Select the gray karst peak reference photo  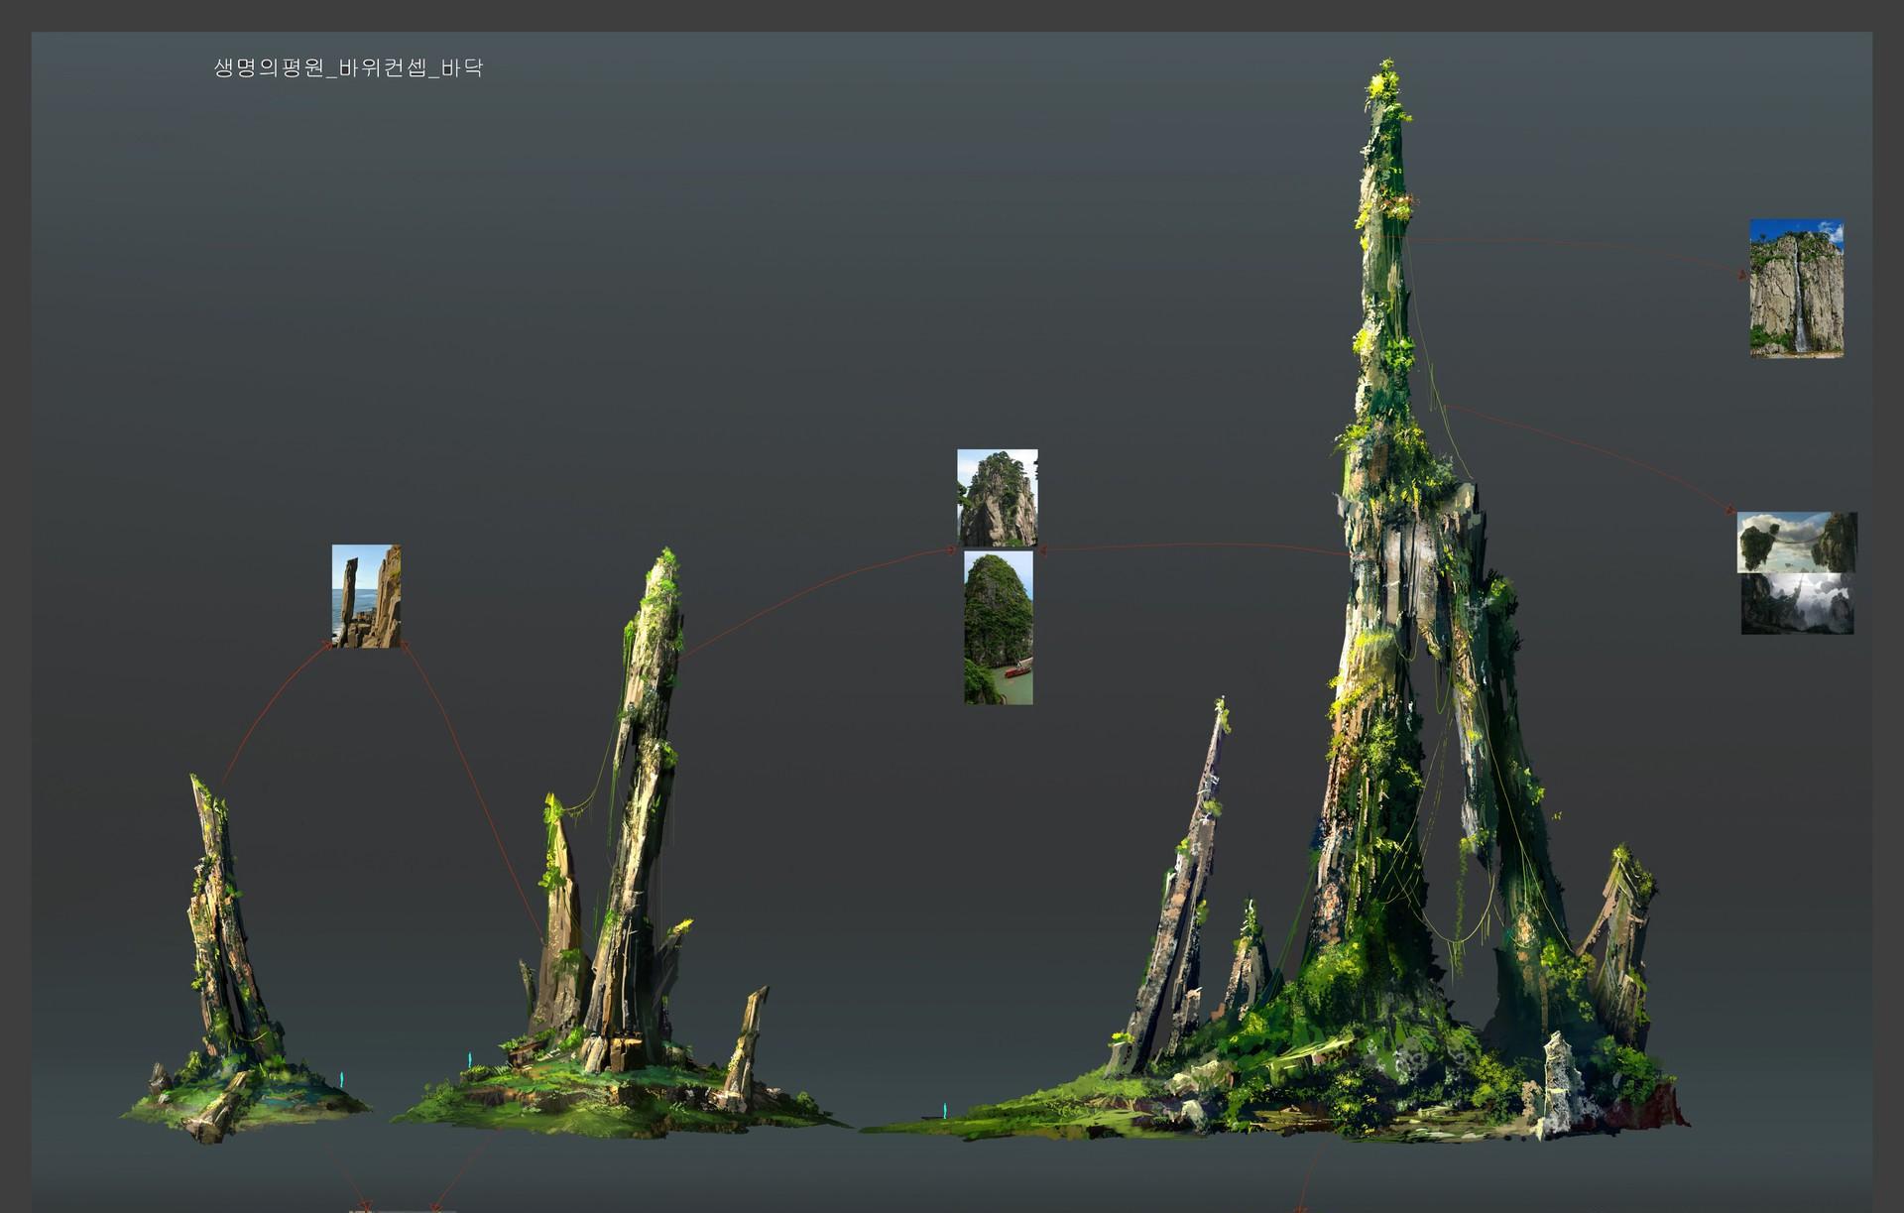pos(997,498)
